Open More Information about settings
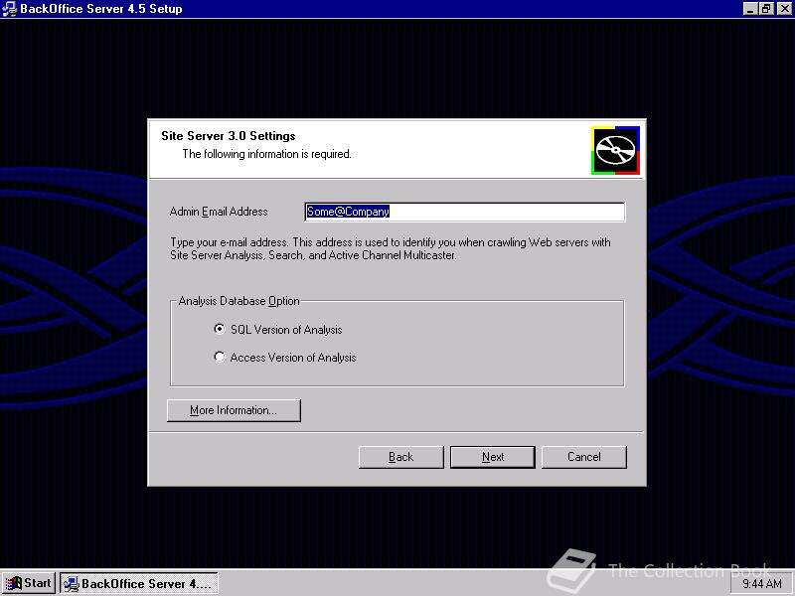The height and width of the screenshot is (596, 795). (x=234, y=410)
